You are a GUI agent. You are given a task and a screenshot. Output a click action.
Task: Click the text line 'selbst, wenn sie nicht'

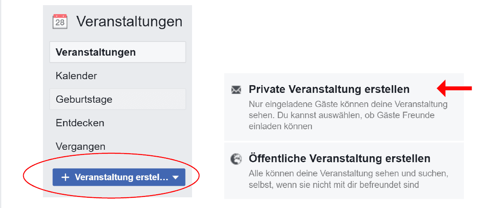point(333,185)
